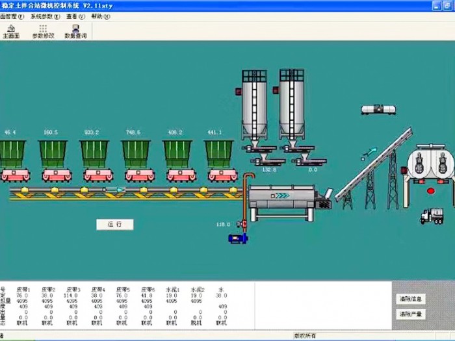455x341 pixels.
Task: Click the 清除产量 clear output button
Action: click(411, 314)
